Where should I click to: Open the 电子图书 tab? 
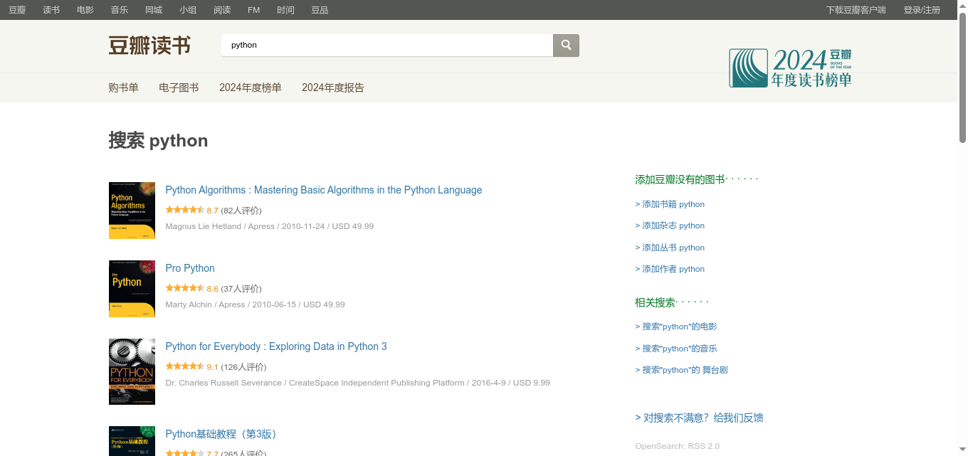pos(179,88)
